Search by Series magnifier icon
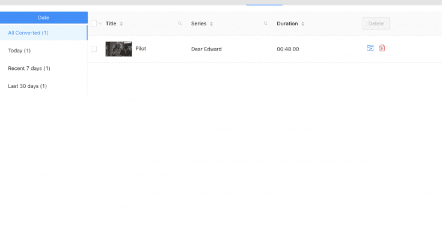Image resolution: width=442 pixels, height=241 pixels. point(266,23)
